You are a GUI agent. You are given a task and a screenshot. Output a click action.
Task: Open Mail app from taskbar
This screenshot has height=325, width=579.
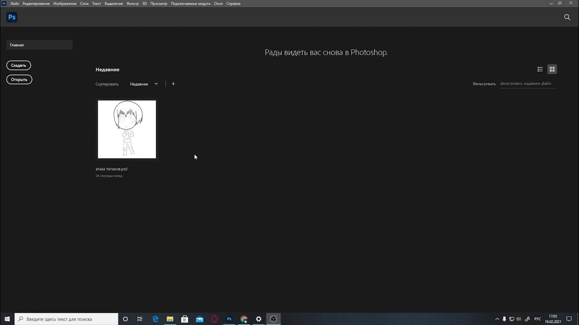(199, 319)
